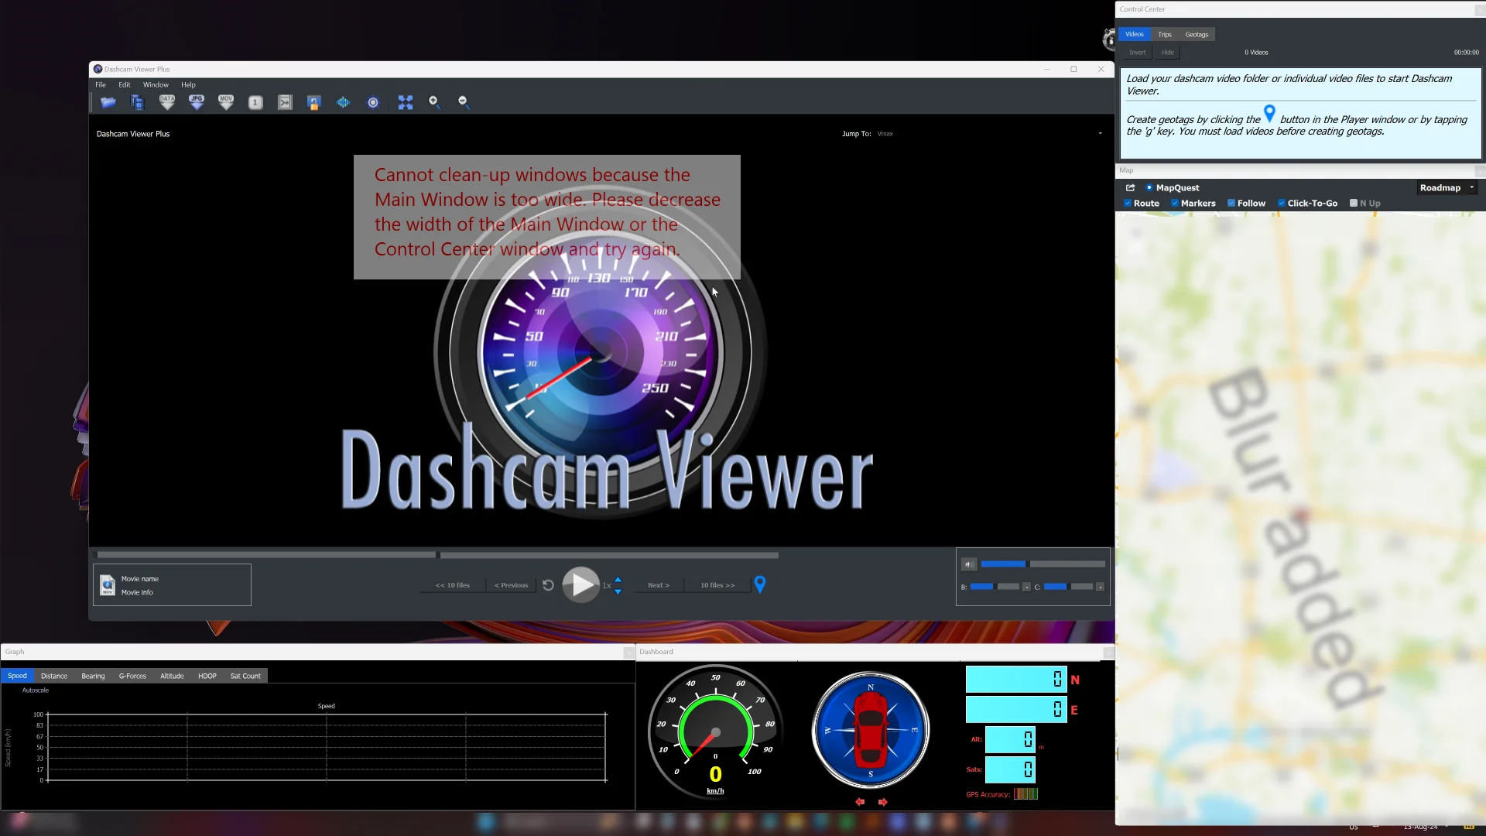Select the Speed graph tab

tap(17, 676)
